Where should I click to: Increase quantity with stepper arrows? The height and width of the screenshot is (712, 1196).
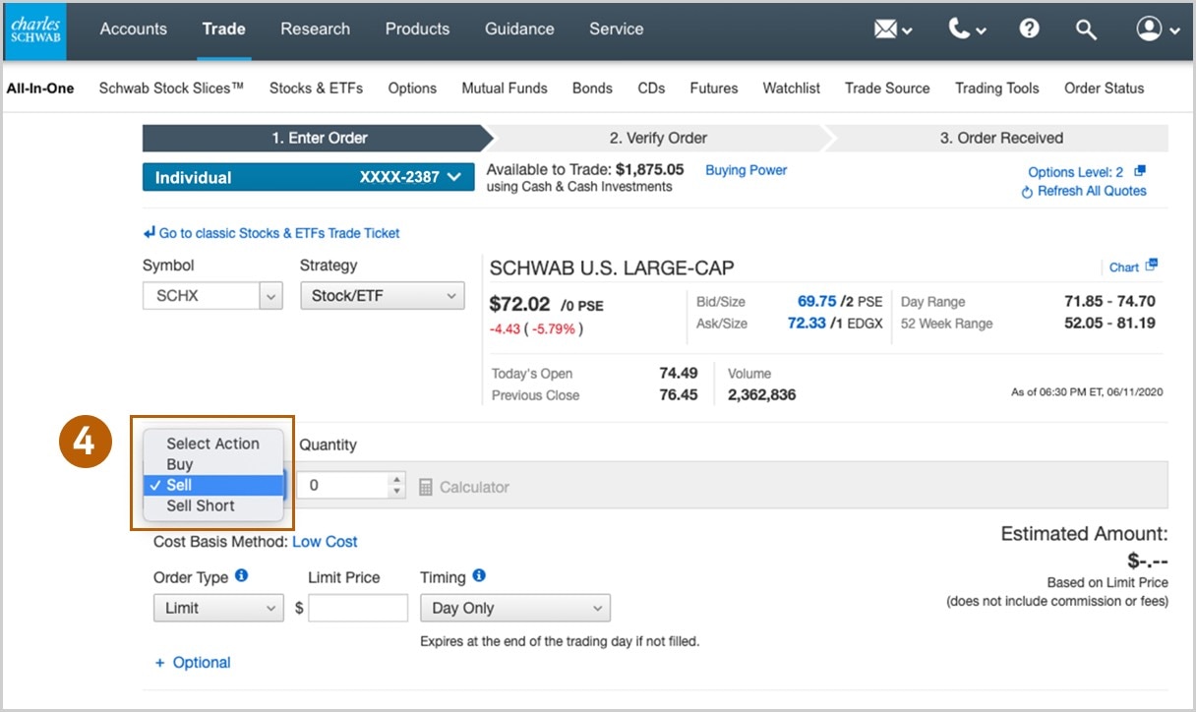pyautogui.click(x=397, y=480)
